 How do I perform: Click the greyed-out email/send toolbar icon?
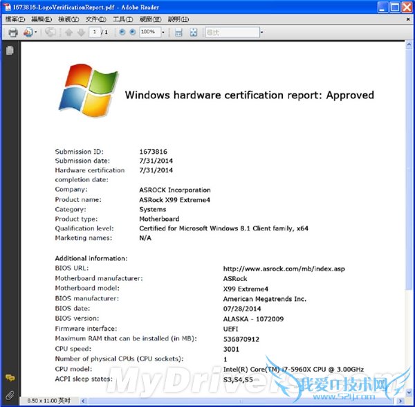point(50,33)
